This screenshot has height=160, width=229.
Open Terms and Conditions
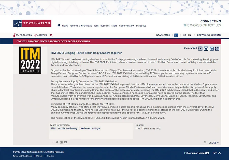coord(22,156)
